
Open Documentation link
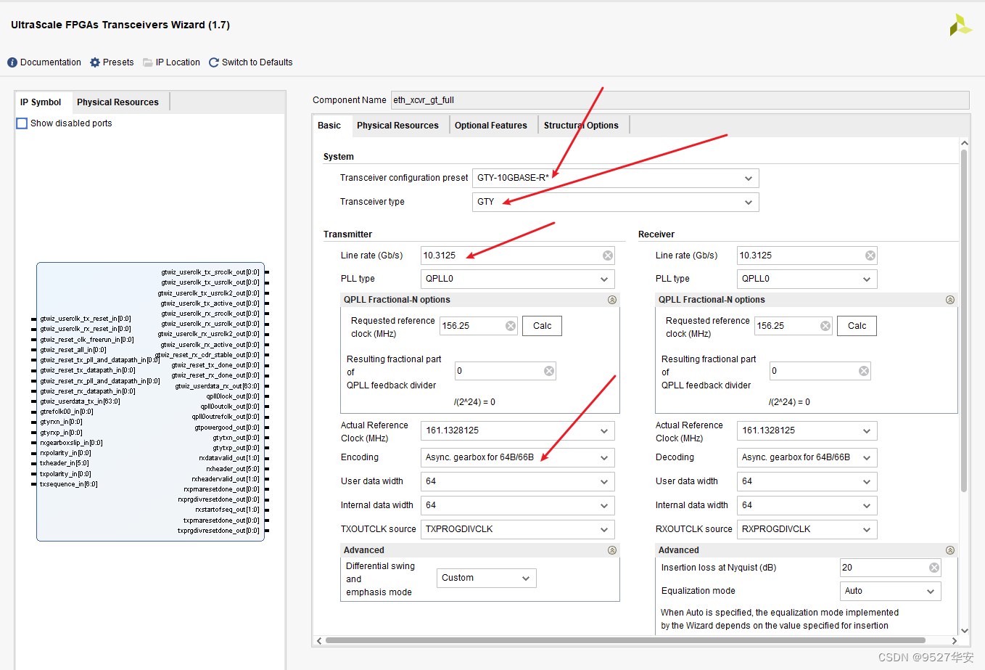point(44,62)
